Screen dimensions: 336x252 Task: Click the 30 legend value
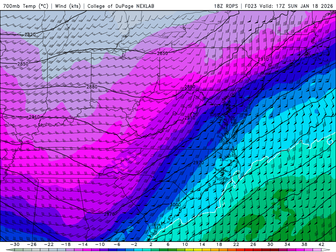pos(270,244)
